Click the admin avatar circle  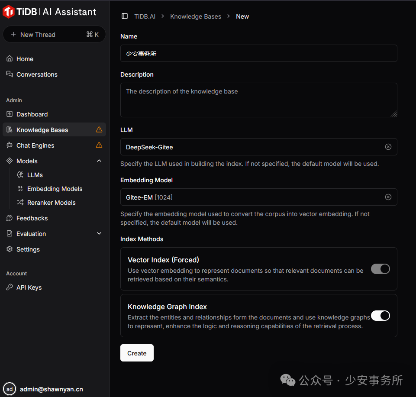(10, 389)
